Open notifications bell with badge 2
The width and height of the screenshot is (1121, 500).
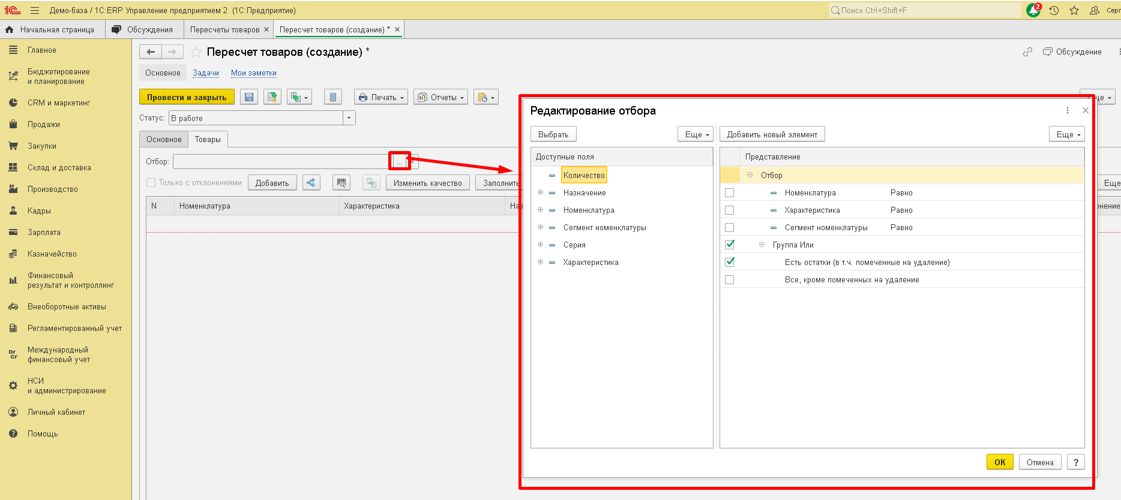click(x=1034, y=10)
